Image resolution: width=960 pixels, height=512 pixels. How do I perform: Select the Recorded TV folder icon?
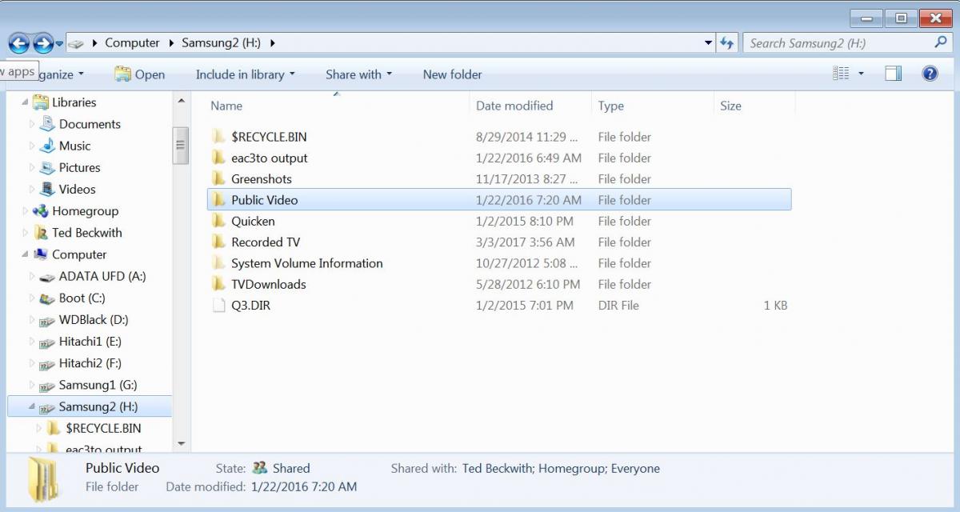click(218, 242)
